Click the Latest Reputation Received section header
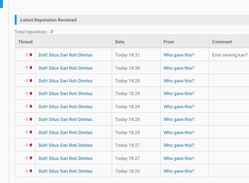 coord(48,20)
